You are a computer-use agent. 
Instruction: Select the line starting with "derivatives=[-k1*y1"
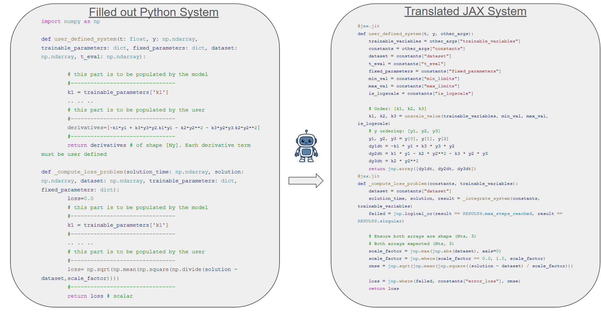click(164, 128)
